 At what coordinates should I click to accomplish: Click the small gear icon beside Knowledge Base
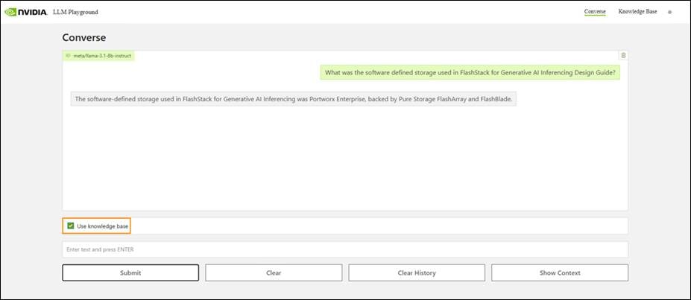point(670,13)
